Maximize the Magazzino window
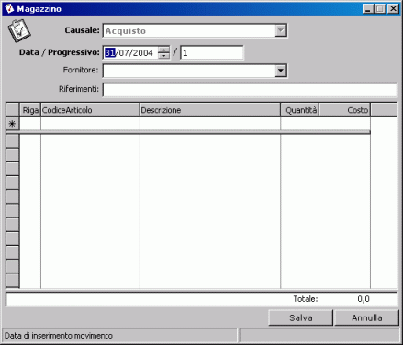403x345 pixels. click(380, 9)
